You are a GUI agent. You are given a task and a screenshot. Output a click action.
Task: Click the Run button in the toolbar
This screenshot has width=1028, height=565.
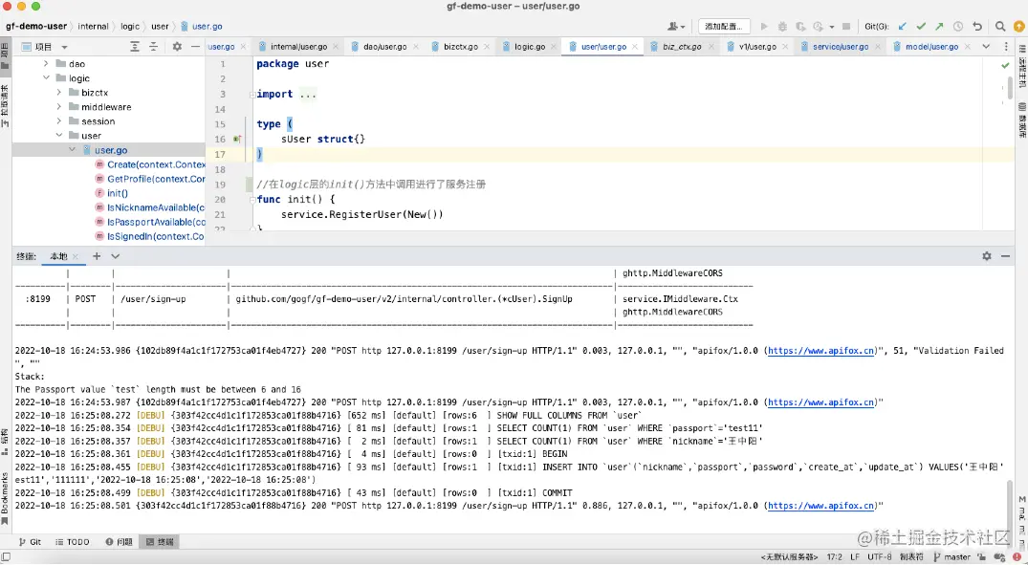[764, 26]
